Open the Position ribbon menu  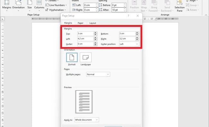pos(134,6)
